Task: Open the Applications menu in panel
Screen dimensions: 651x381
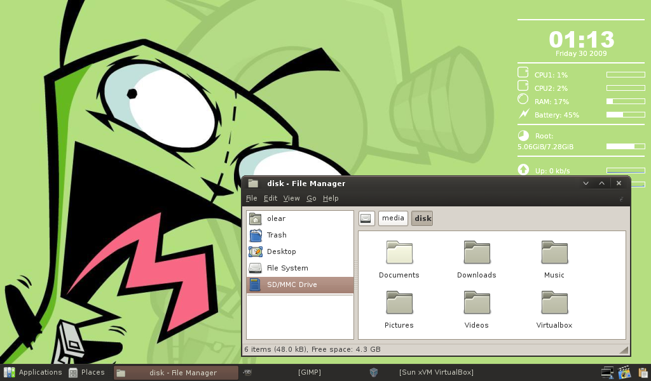Action: point(33,372)
